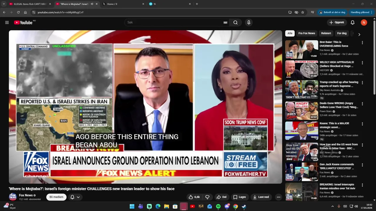Close the Home / X tab

[143, 4]
